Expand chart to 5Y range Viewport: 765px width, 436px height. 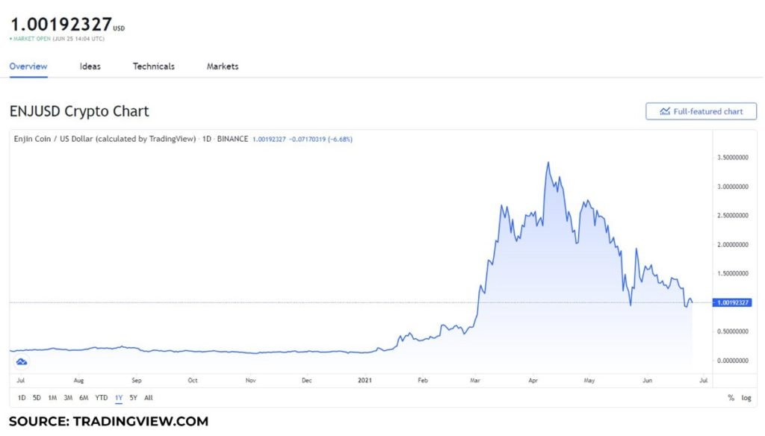tap(133, 398)
